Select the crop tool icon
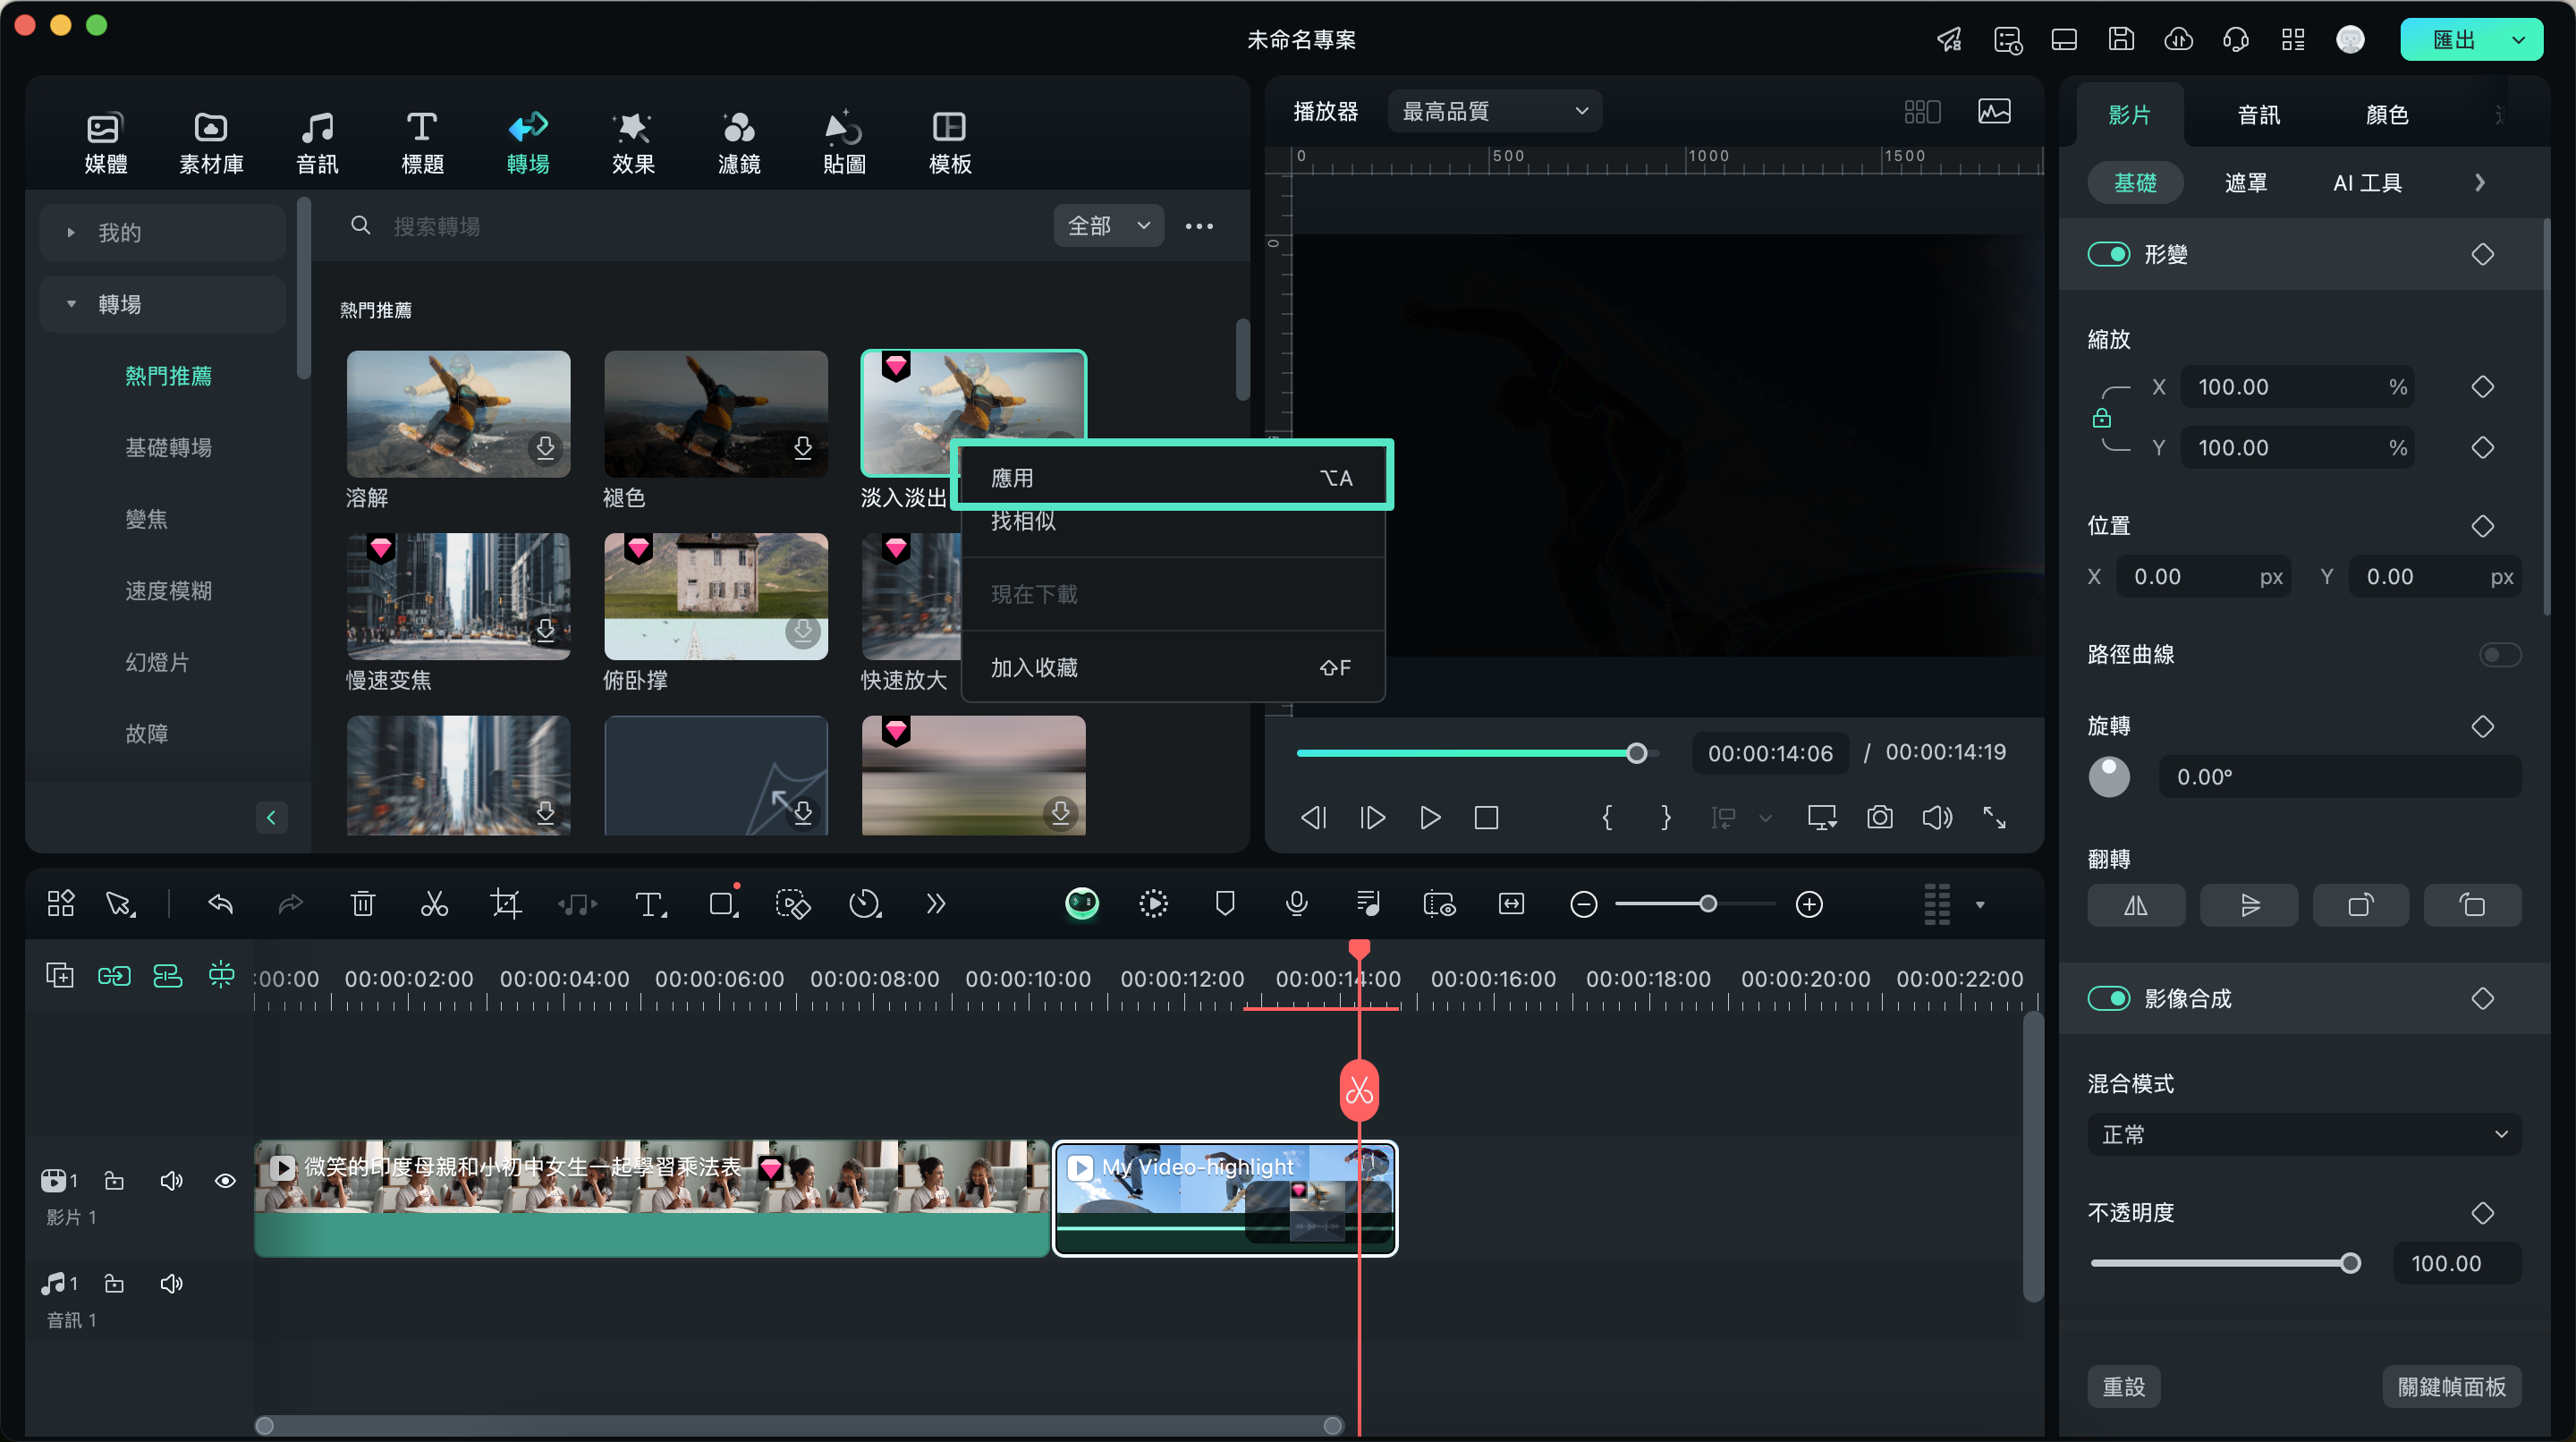The image size is (2576, 1442). click(x=506, y=905)
